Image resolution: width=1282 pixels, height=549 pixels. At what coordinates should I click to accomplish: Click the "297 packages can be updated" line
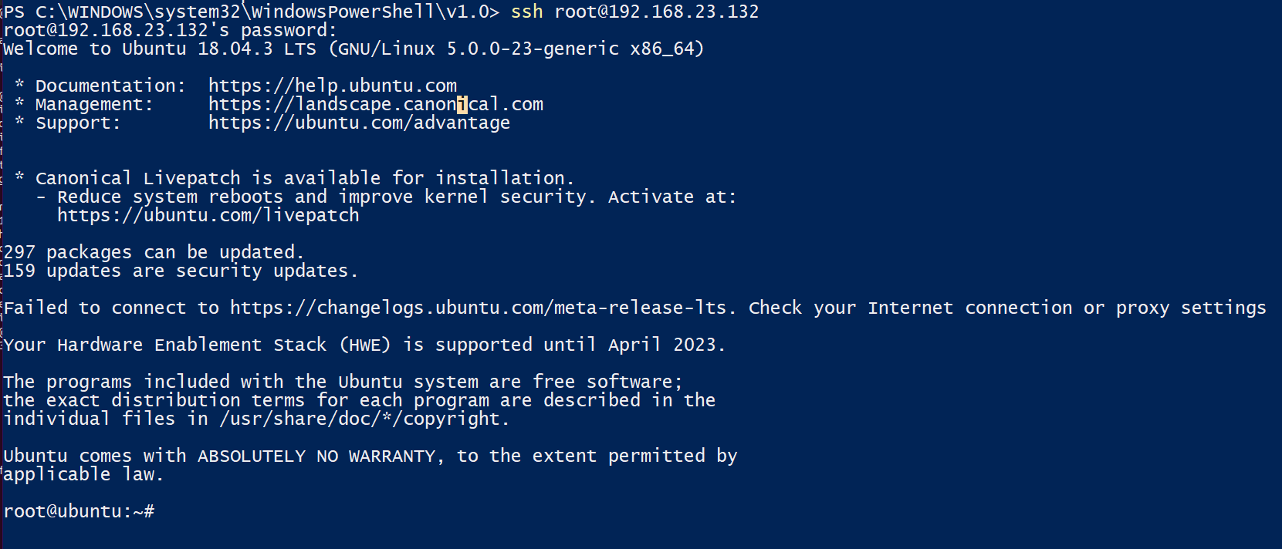[154, 252]
